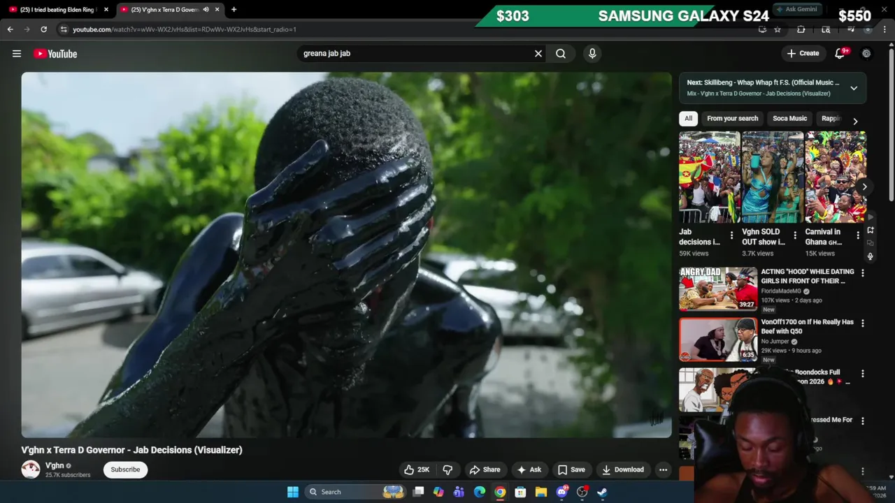
Task: Open Microsoft Teams on taskbar
Action: pos(459,492)
